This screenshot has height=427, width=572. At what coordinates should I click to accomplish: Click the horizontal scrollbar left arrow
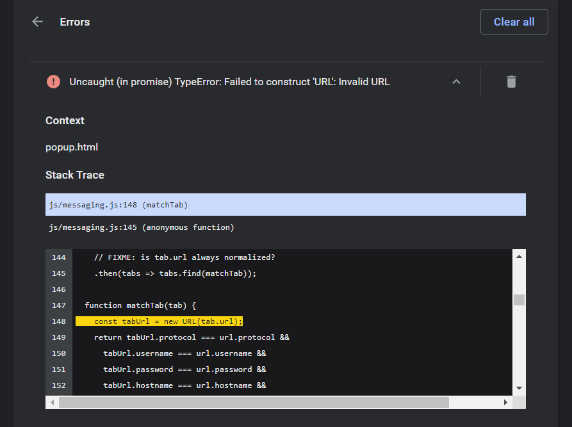pos(51,402)
